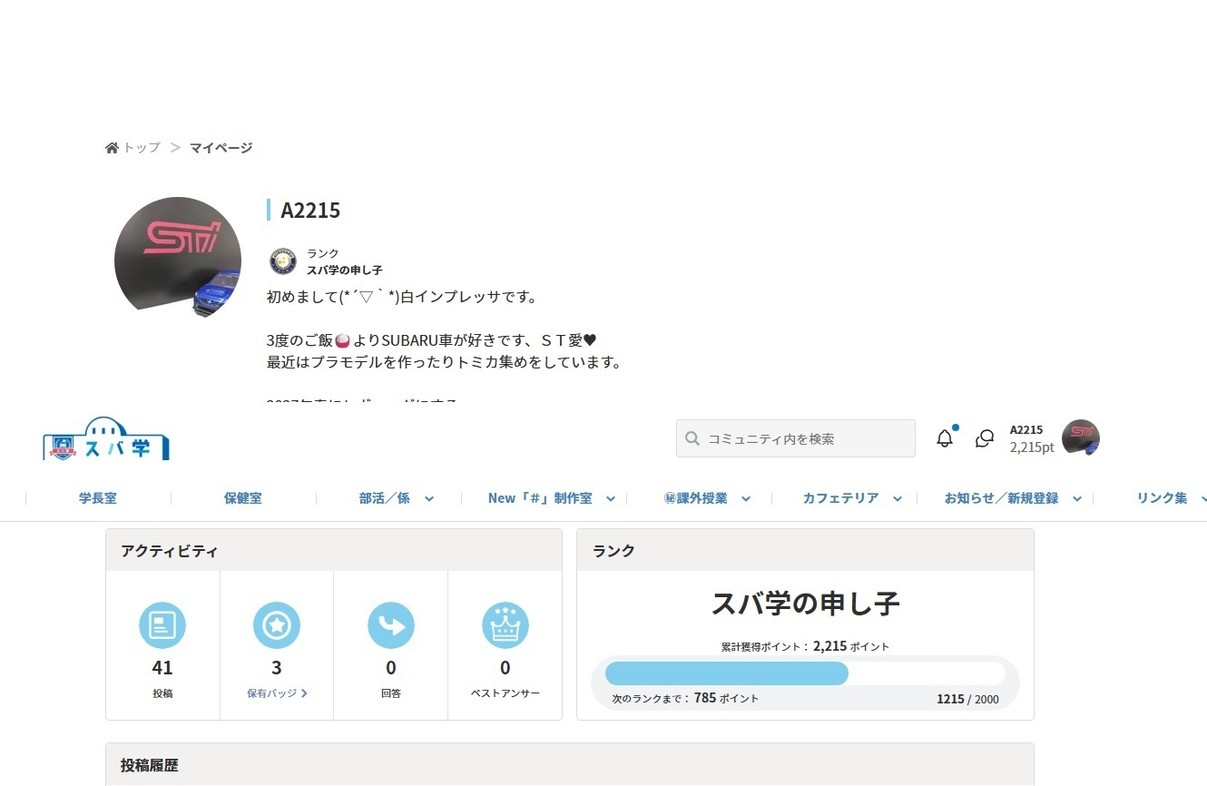Click the 回答 reply arrow icon

click(x=391, y=625)
